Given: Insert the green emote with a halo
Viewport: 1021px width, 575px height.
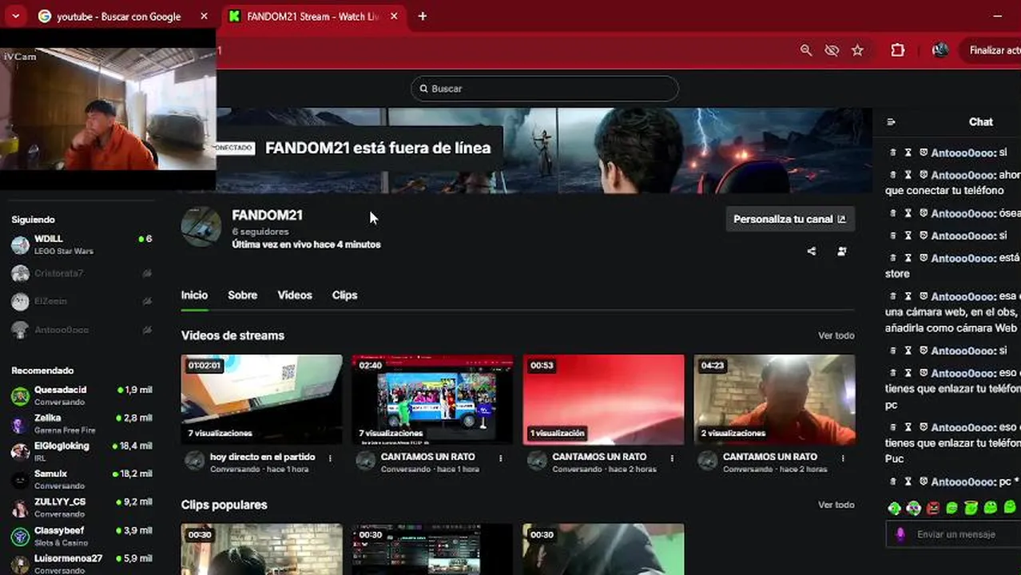Looking at the screenshot, I should [x=971, y=507].
